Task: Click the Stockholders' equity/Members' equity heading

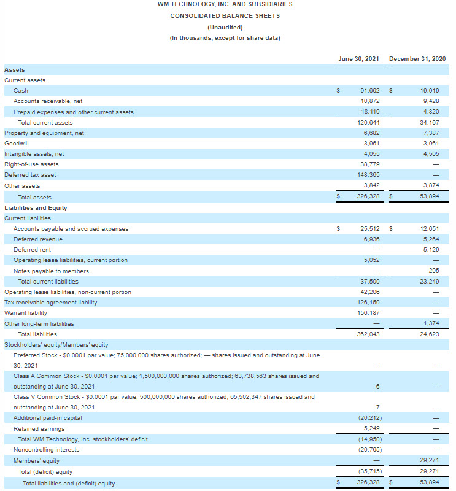Action: pos(56,345)
